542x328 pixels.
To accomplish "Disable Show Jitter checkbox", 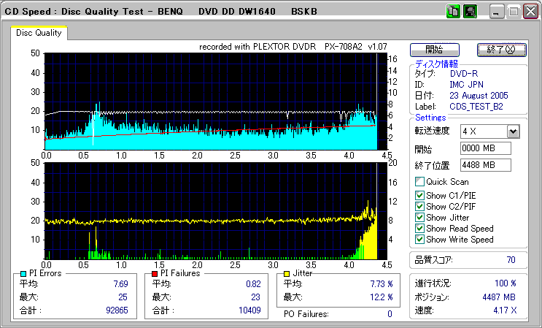I will 419,218.
